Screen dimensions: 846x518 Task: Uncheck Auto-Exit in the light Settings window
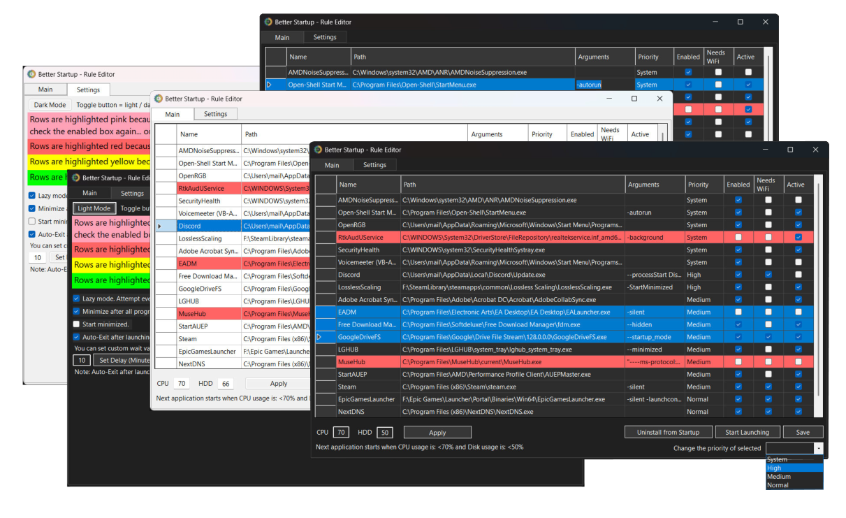click(32, 234)
